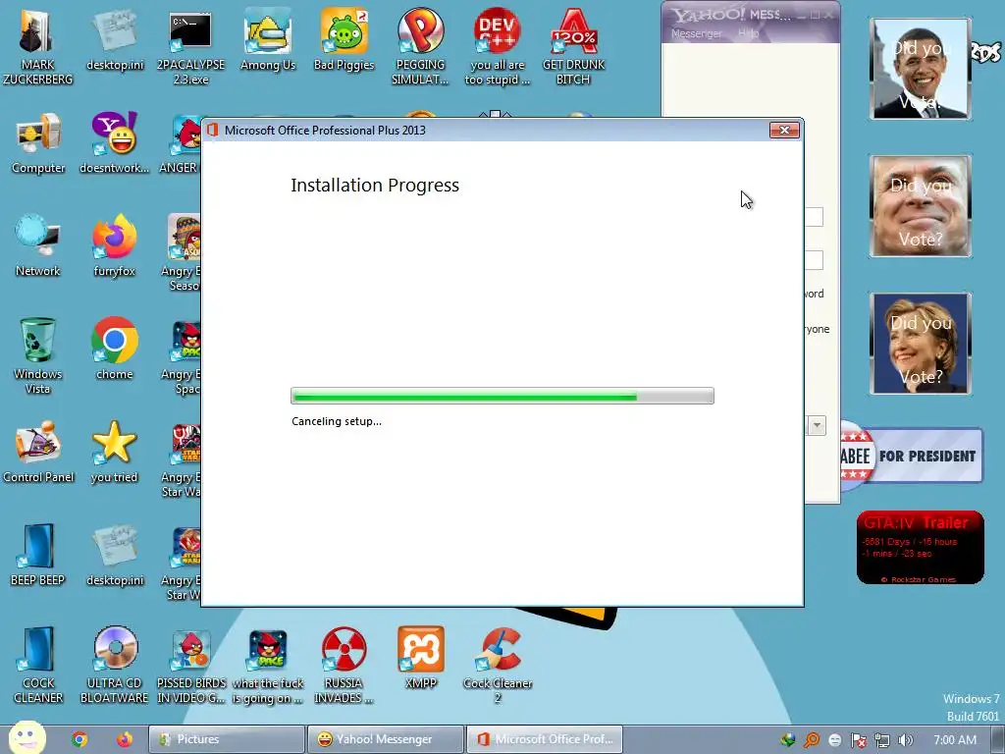
Task: Click the 'Installation Progress' heading
Action: [x=375, y=186]
